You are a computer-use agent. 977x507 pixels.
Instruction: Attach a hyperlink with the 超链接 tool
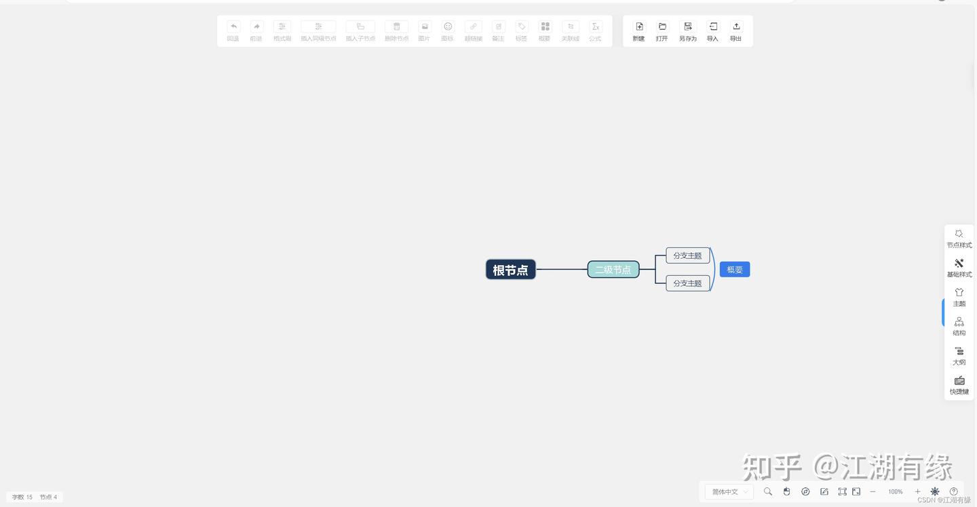coord(473,31)
